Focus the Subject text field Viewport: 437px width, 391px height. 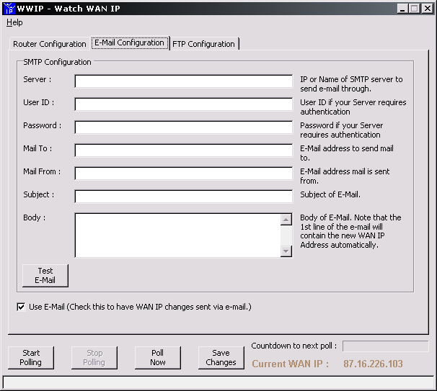pyautogui.click(x=183, y=197)
